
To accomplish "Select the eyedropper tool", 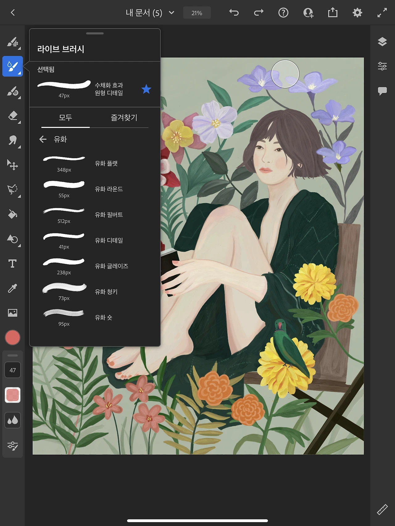I will click(x=13, y=288).
